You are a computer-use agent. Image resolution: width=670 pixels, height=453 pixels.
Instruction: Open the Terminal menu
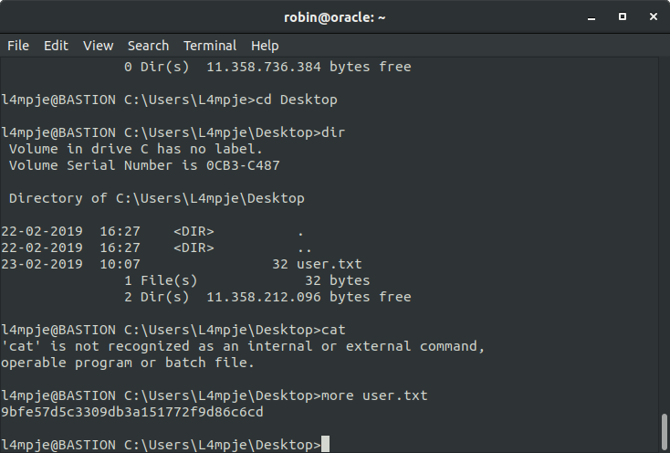coord(210,46)
